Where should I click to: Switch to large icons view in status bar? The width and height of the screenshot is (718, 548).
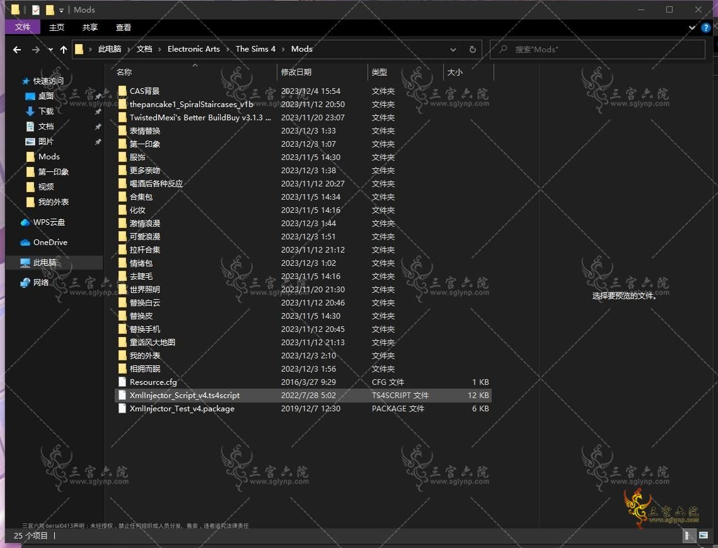click(x=704, y=535)
